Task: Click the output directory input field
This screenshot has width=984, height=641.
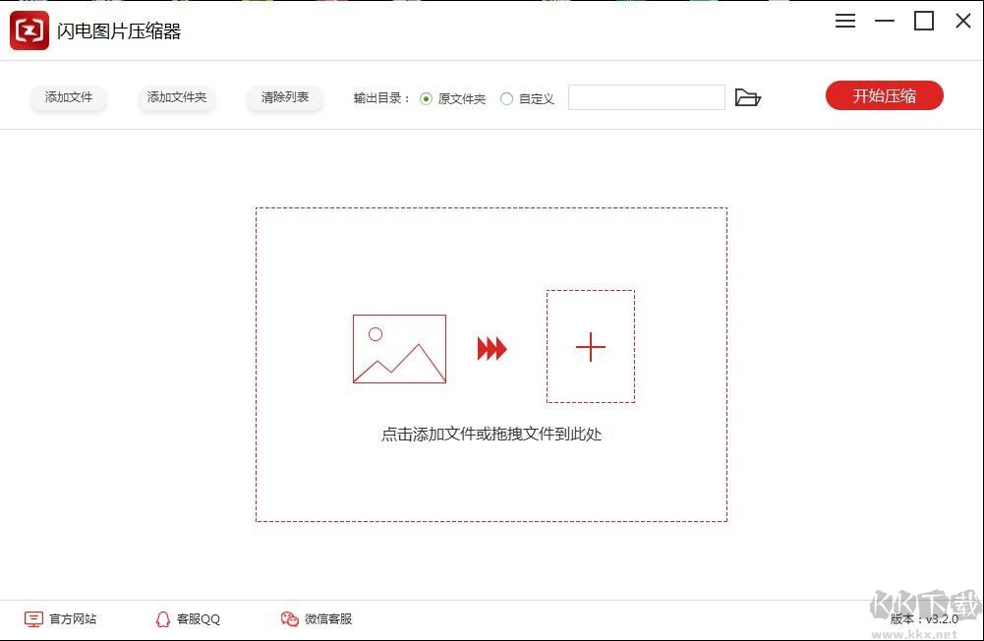Action: point(646,97)
